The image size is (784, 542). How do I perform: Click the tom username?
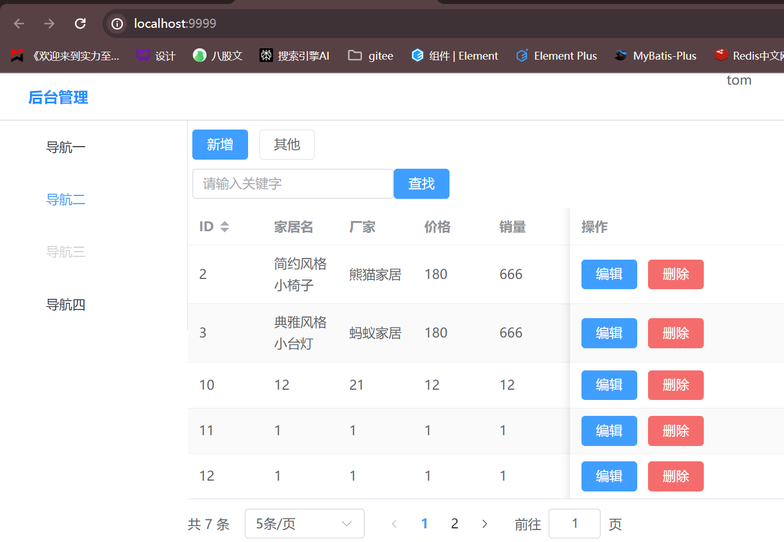(x=739, y=80)
